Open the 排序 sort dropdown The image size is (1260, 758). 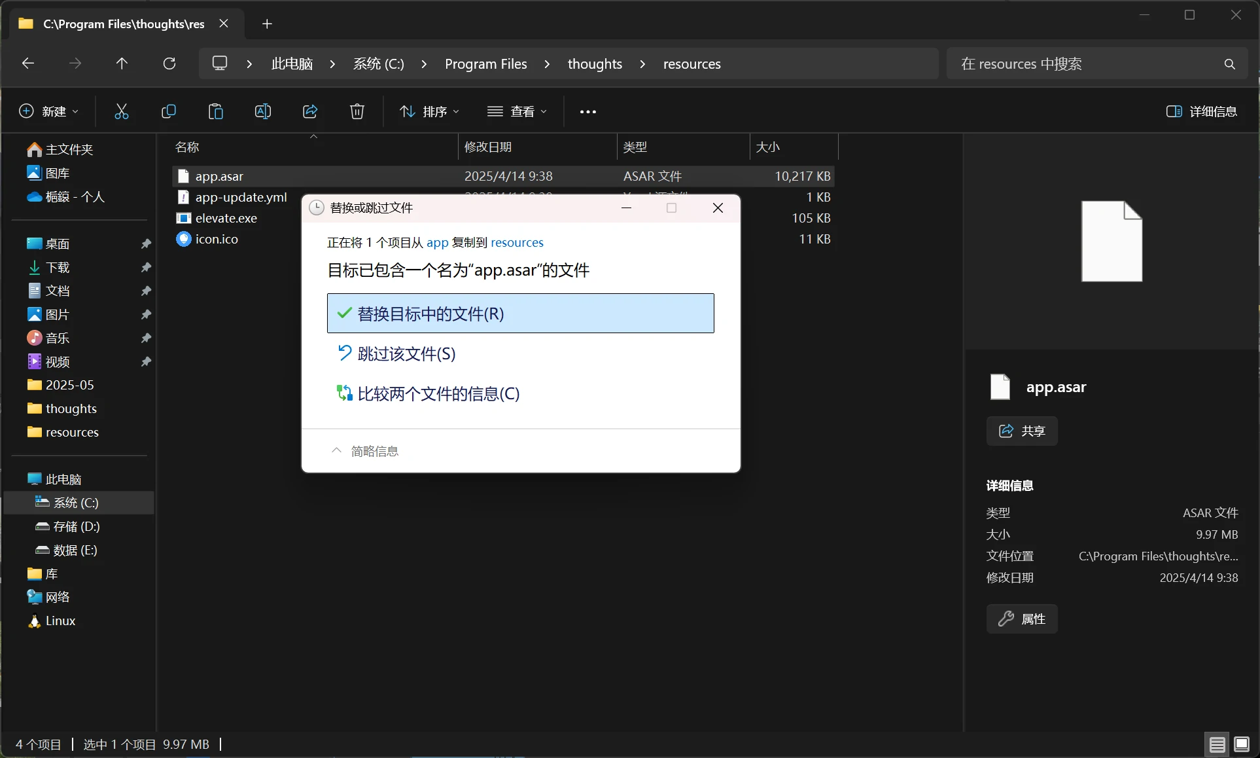tap(430, 111)
